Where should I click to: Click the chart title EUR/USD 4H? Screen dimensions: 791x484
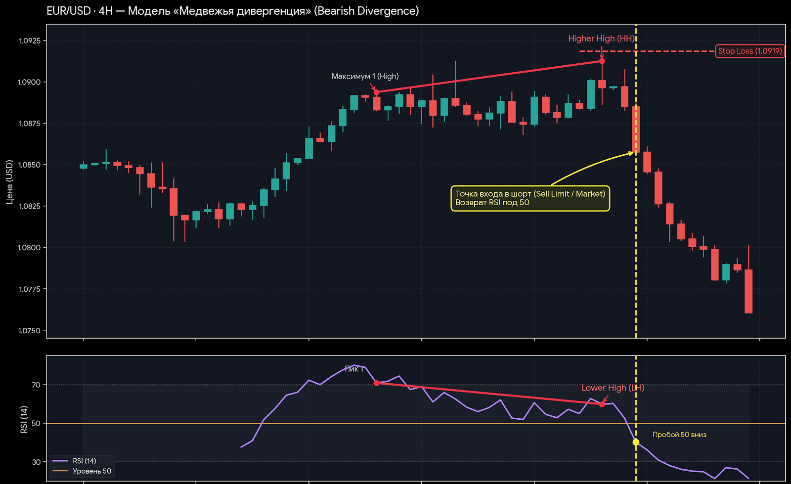click(x=232, y=11)
